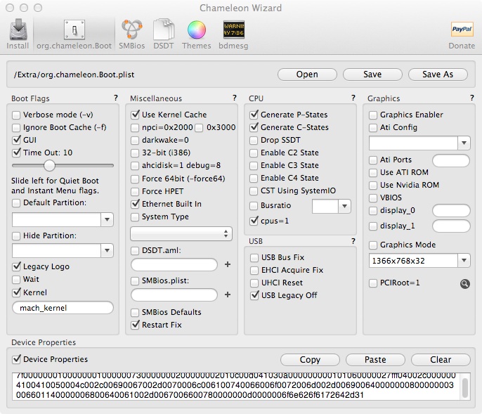Viewport: 482px width, 414px height.
Task: Copy the device properties string
Action: coord(310,360)
